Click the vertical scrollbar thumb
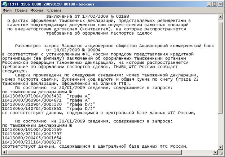This screenshot has height=157, width=225. tap(221, 65)
